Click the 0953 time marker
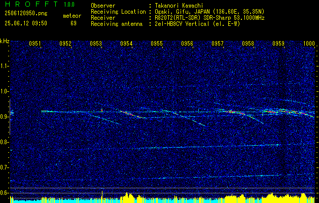The image size is (319, 203). click(96, 44)
